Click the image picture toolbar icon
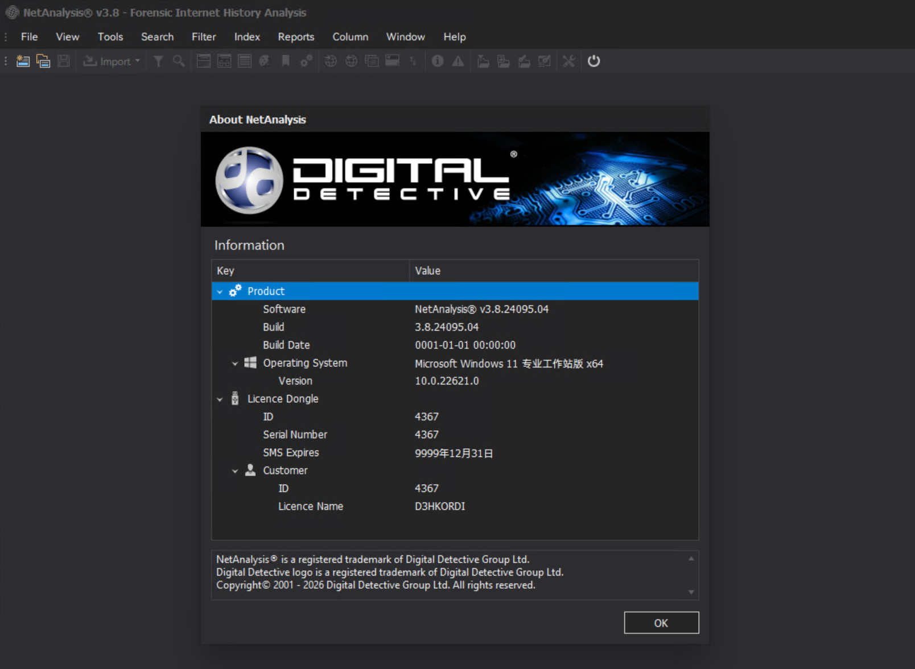915x669 pixels. 392,61
